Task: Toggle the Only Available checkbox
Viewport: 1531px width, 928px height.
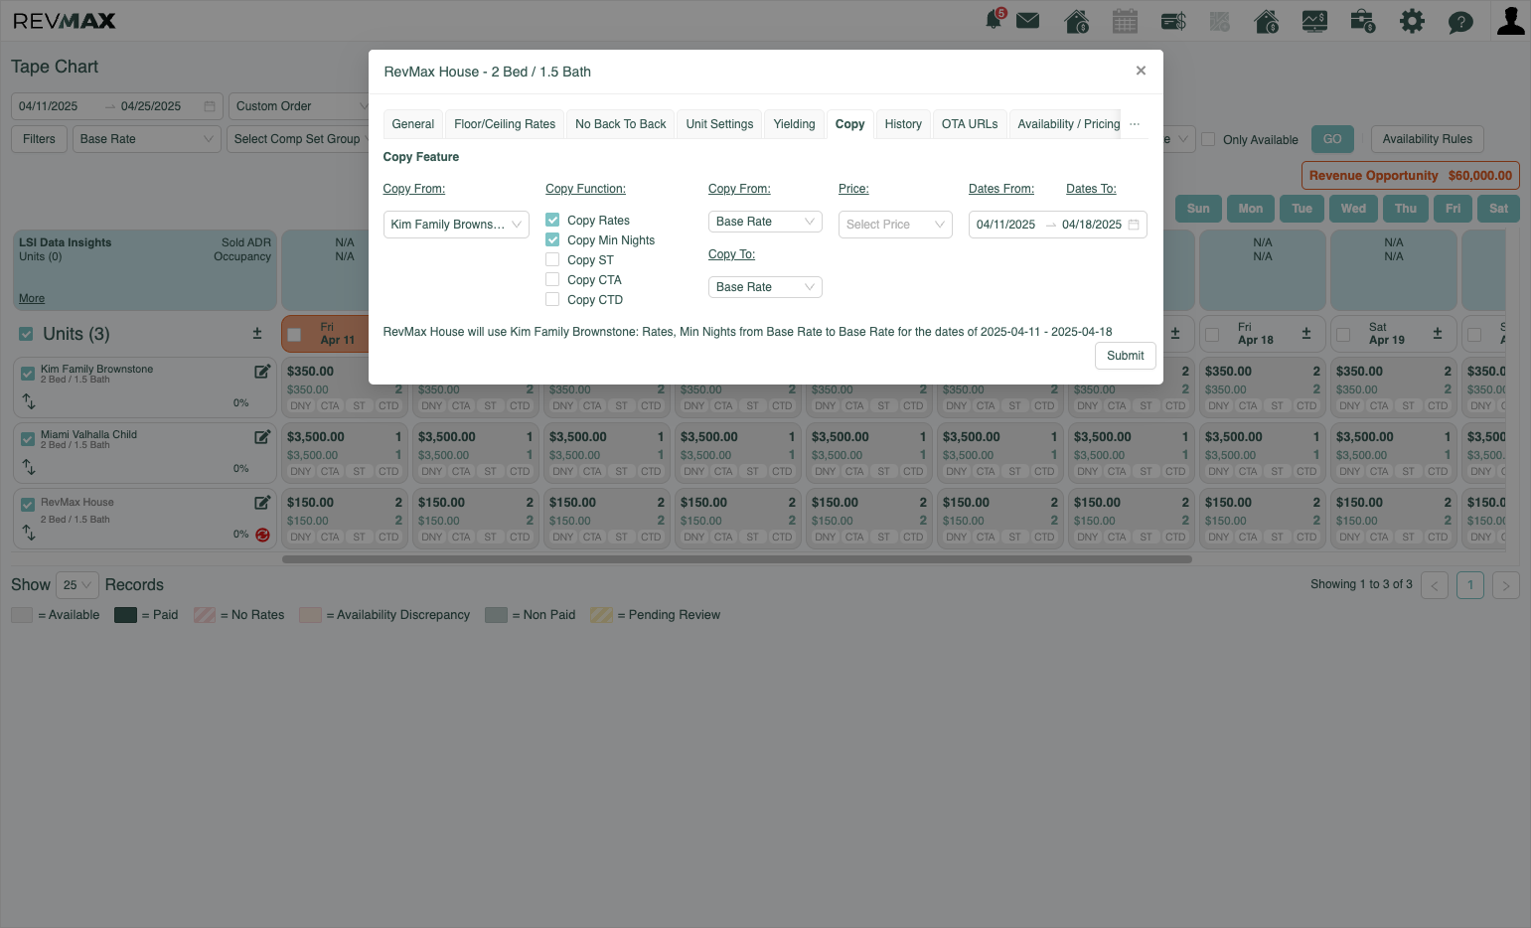Action: [1208, 139]
